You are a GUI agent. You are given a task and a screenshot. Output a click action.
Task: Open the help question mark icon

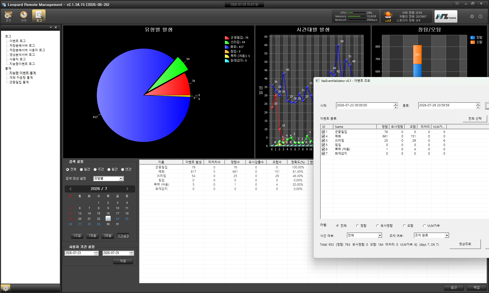coord(480,17)
